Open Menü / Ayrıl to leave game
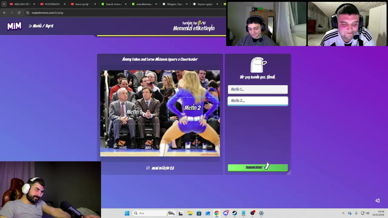388x218 pixels. (41, 26)
